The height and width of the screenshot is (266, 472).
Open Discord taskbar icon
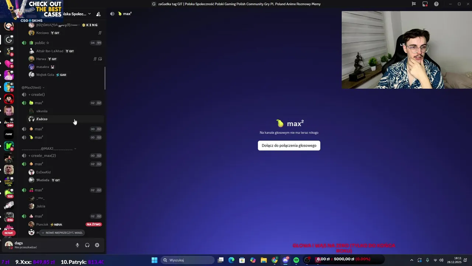(285, 260)
